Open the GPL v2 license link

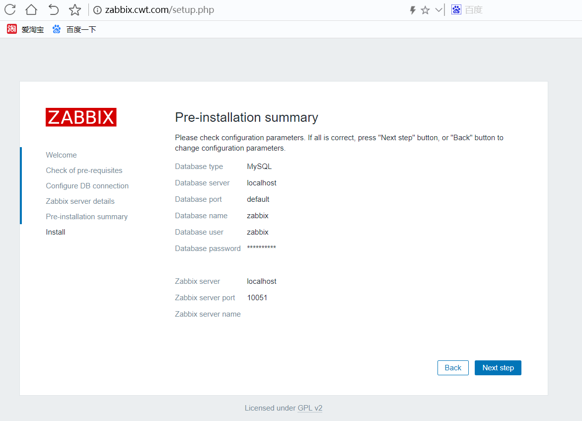[x=310, y=408]
